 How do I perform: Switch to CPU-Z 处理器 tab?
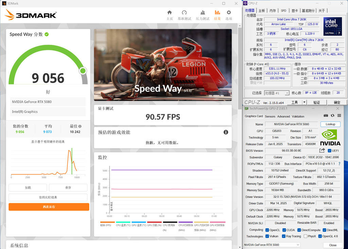(250, 11)
